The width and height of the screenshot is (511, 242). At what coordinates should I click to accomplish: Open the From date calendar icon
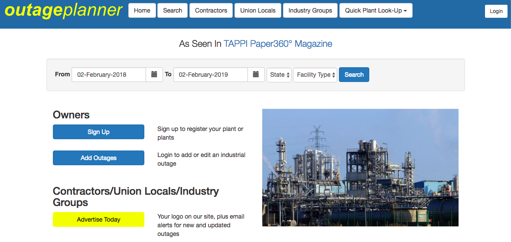[x=154, y=75]
